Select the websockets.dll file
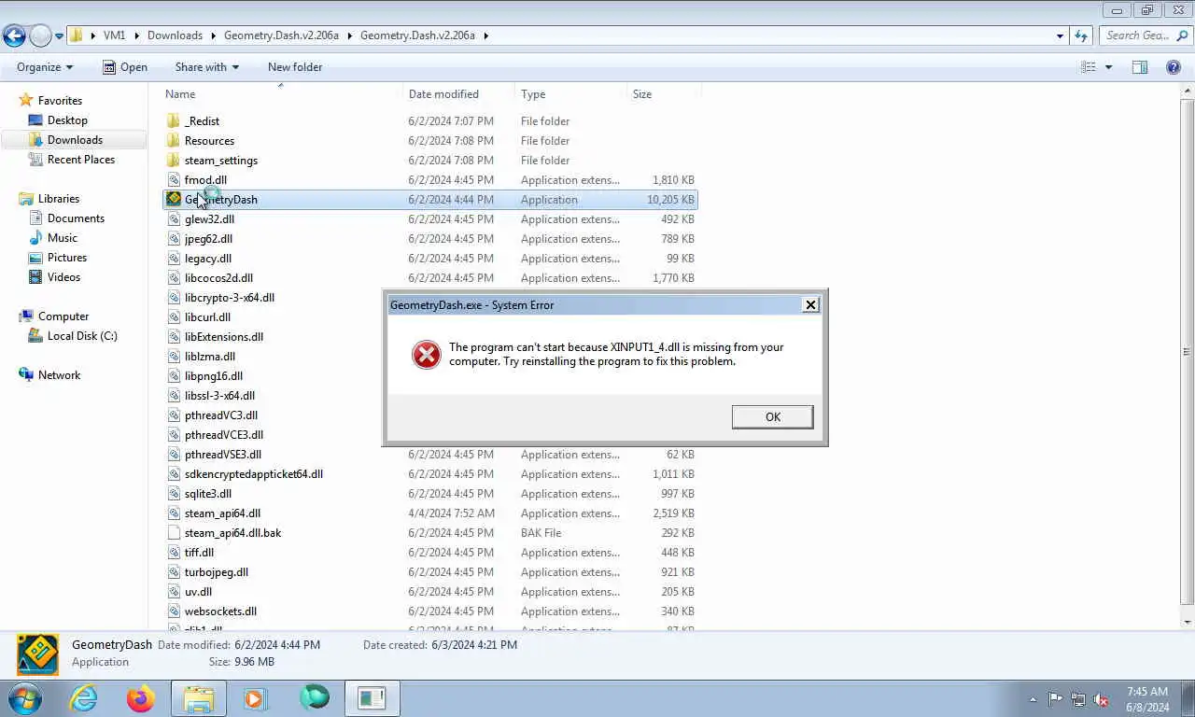1195x717 pixels. 220,611
